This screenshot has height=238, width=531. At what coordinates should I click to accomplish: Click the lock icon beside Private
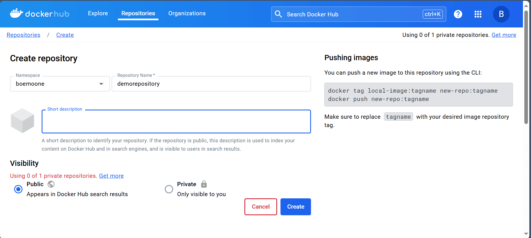204,184
